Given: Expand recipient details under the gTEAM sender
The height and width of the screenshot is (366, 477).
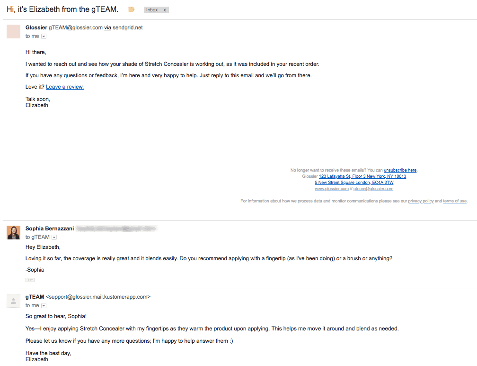Looking at the screenshot, I should pyautogui.click(x=44, y=306).
